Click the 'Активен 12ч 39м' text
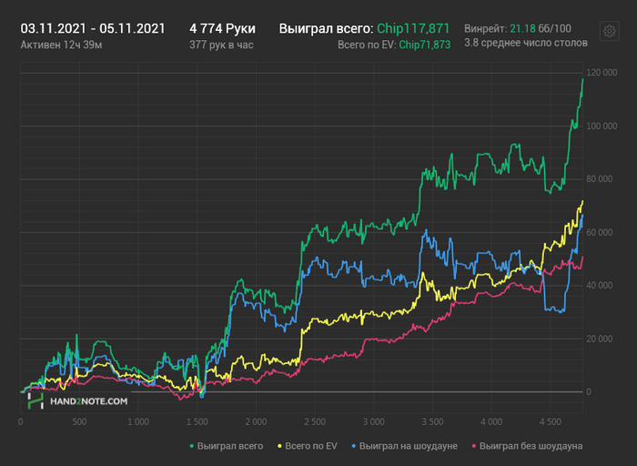 pyautogui.click(x=61, y=45)
